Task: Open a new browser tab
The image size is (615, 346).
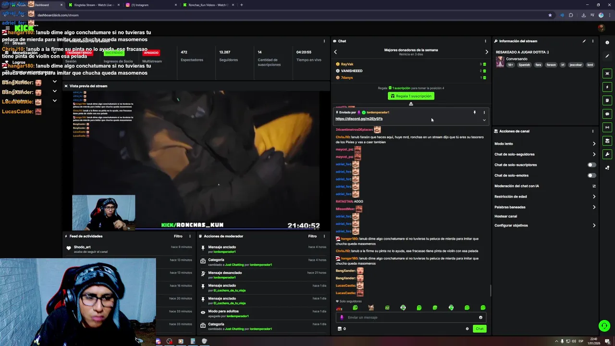Action: [241, 5]
